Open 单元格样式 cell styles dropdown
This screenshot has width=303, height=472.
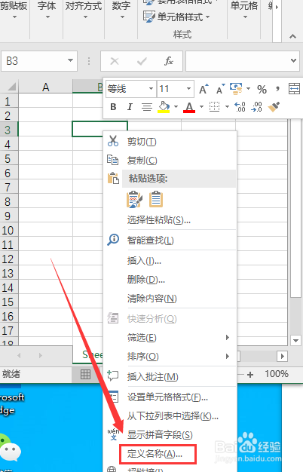176,17
